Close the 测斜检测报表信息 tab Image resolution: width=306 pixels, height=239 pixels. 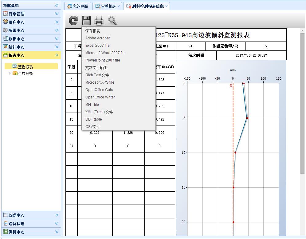pos(167,6)
